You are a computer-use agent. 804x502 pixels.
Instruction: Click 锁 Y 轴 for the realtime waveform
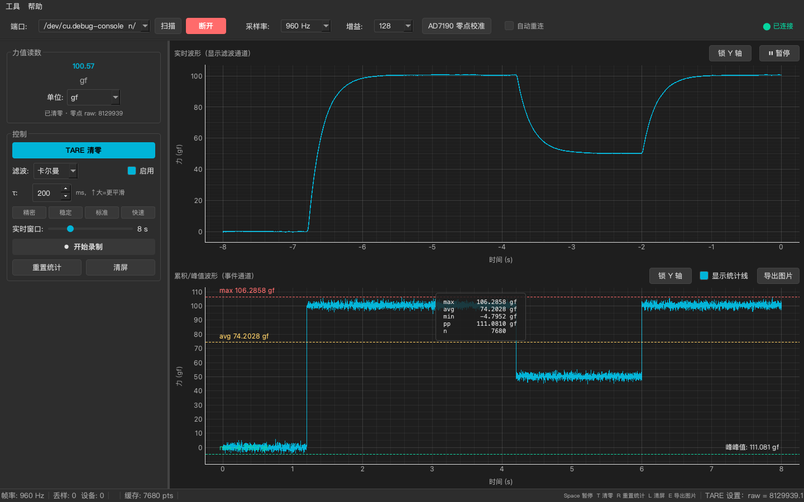[730, 53]
